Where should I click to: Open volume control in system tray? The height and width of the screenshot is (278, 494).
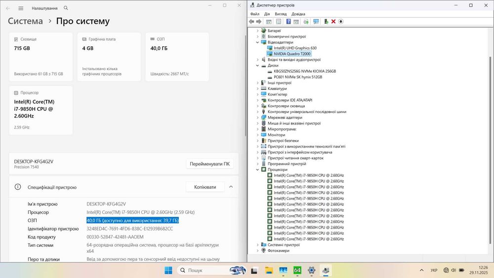click(453, 270)
